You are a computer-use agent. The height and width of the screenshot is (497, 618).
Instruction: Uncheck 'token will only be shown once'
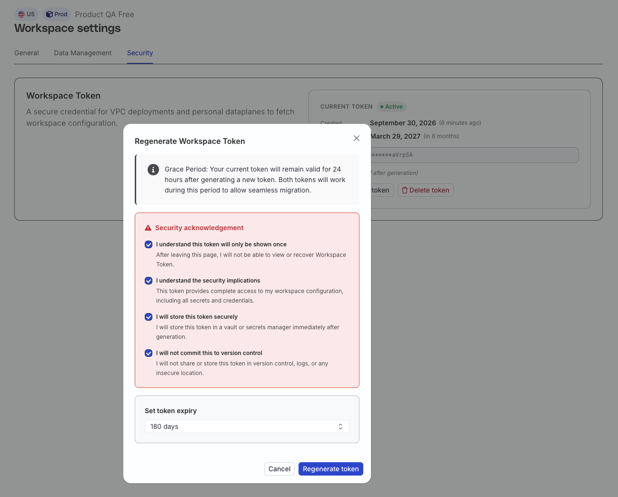(149, 244)
